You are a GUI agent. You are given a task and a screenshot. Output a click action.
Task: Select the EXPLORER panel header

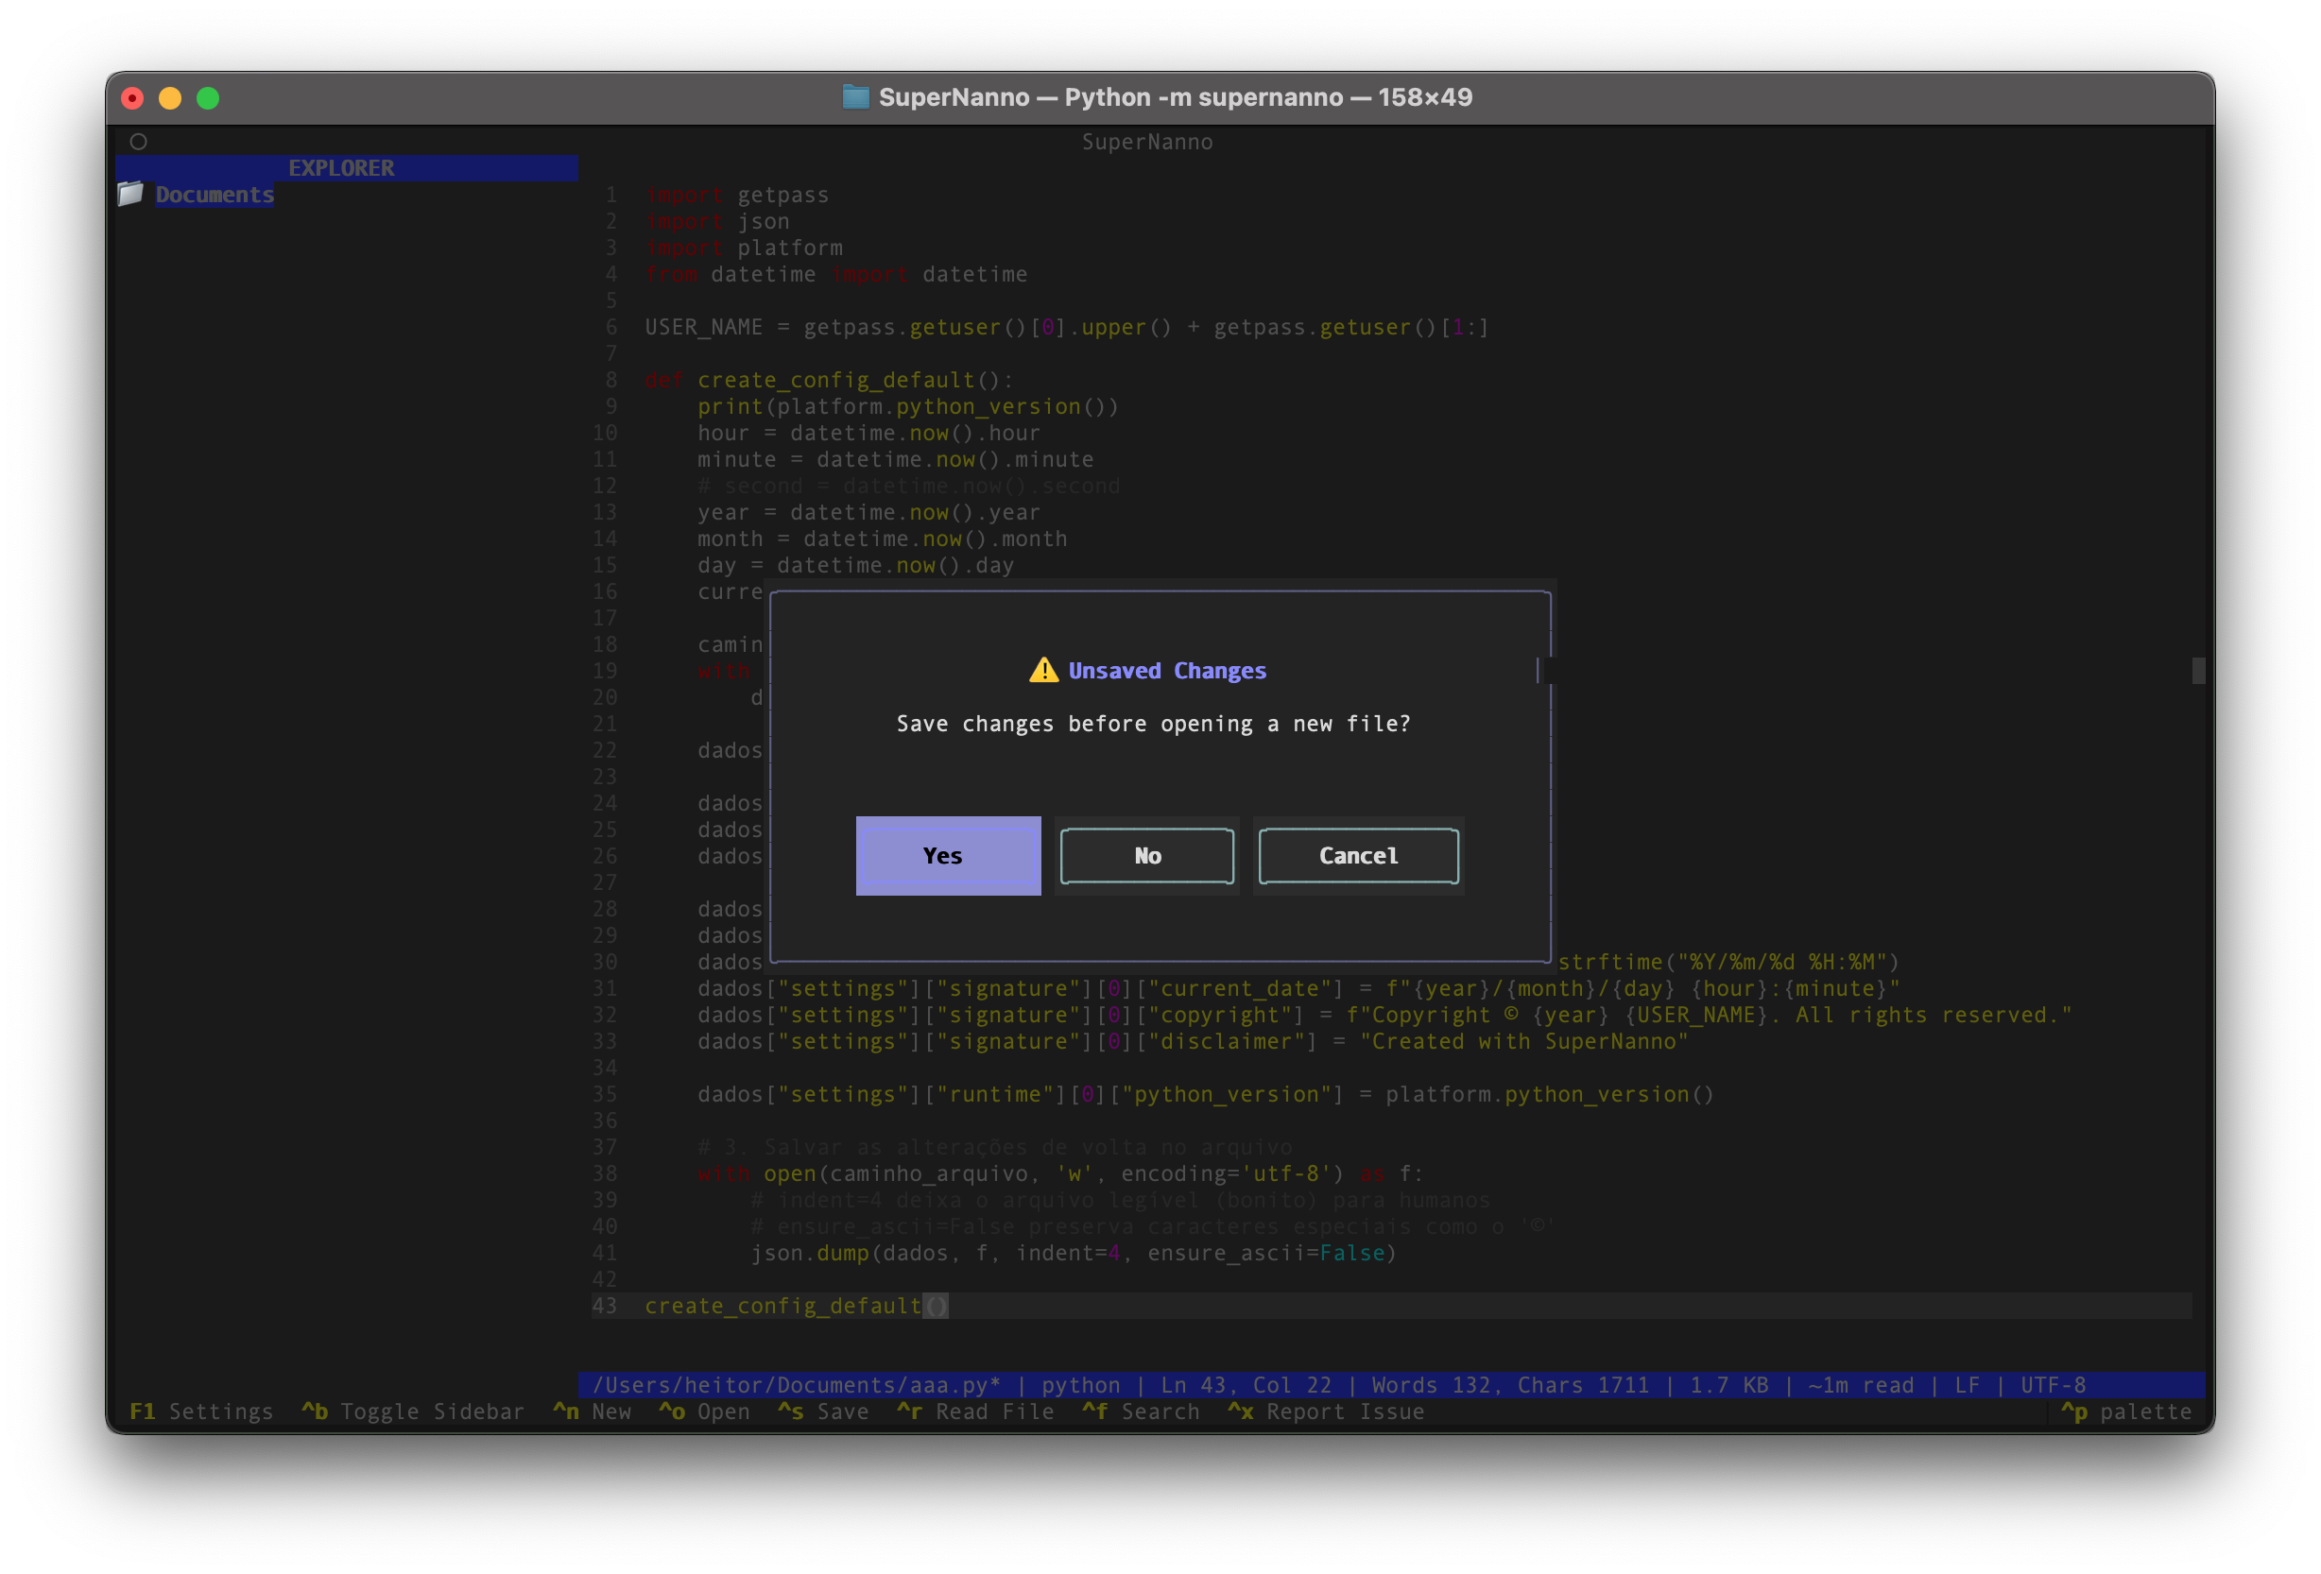[347, 168]
